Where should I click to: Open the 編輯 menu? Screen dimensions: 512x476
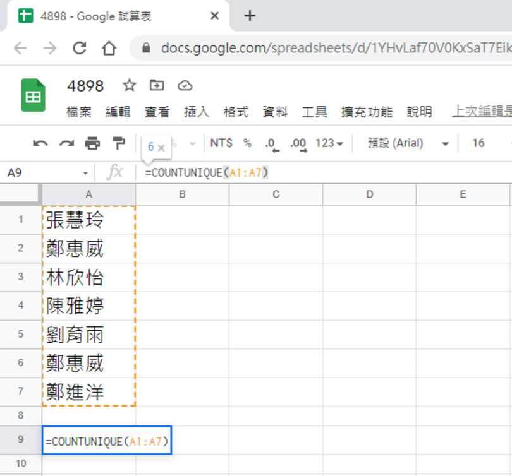click(x=118, y=112)
